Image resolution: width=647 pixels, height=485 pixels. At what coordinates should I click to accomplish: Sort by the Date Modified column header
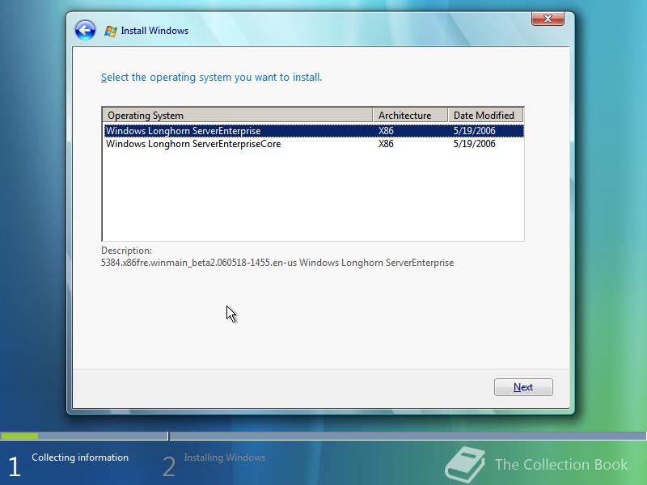pyautogui.click(x=485, y=115)
